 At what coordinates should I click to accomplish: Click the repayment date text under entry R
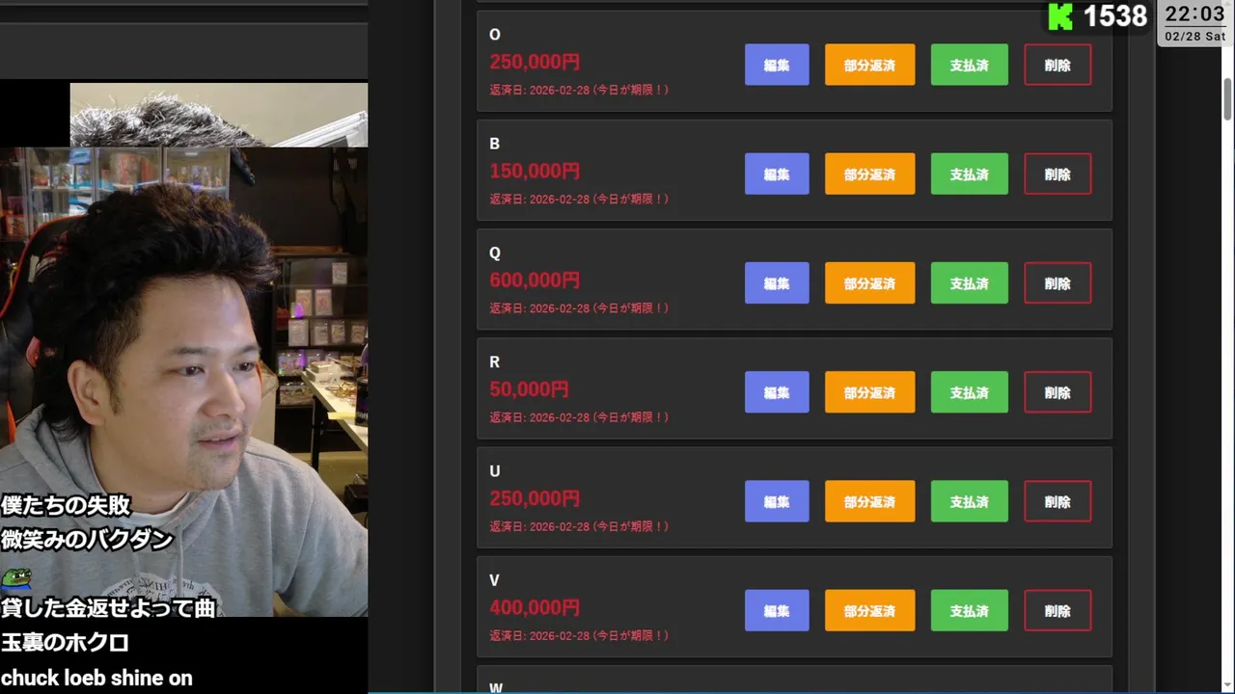(579, 417)
